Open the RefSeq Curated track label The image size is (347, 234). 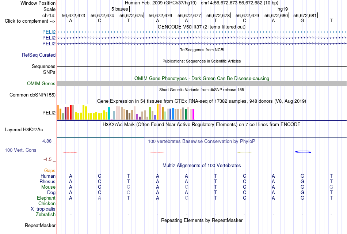click(x=39, y=55)
